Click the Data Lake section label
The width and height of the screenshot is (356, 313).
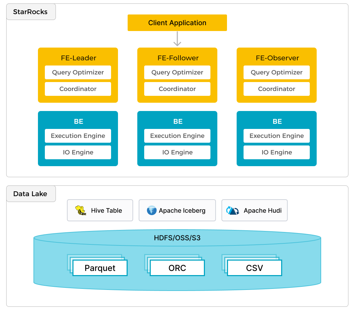click(x=31, y=194)
